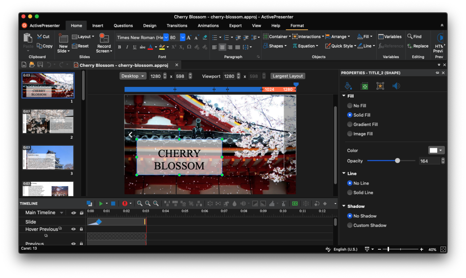Open the Desktop viewport dropdown

pyautogui.click(x=133, y=76)
